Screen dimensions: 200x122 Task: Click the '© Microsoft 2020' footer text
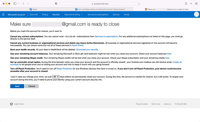pyautogui.click(x=181, y=104)
